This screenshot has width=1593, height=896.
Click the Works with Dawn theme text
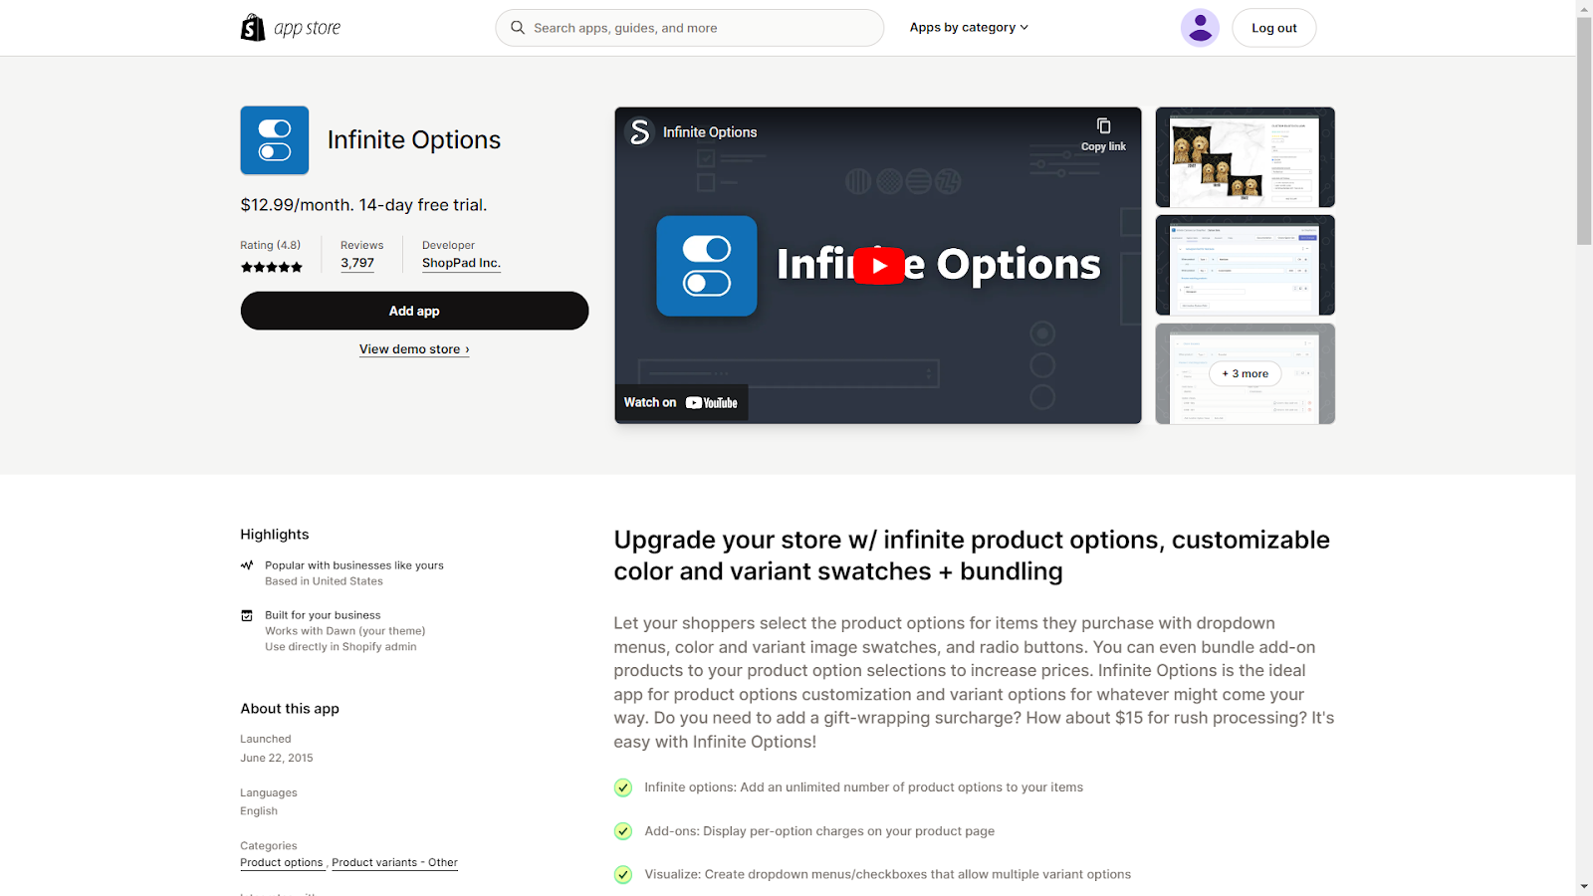pos(344,631)
